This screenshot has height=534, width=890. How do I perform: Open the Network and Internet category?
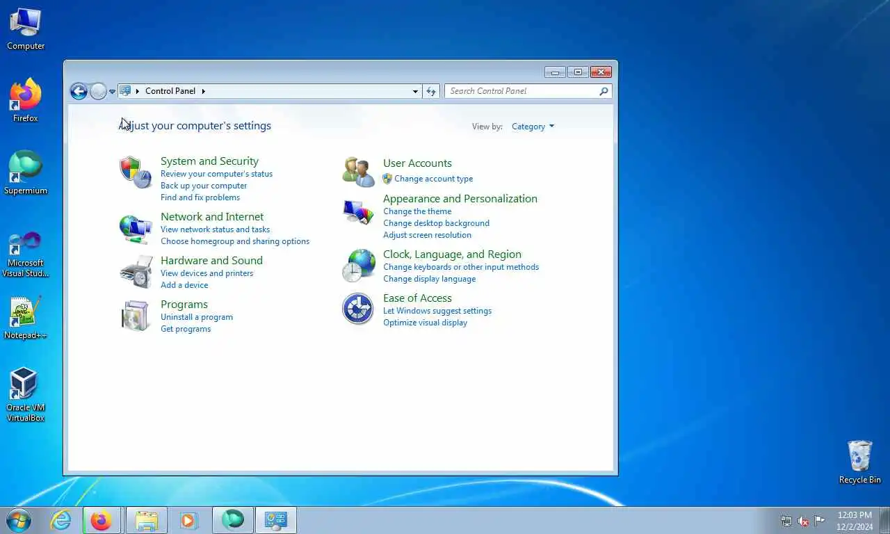(x=212, y=217)
